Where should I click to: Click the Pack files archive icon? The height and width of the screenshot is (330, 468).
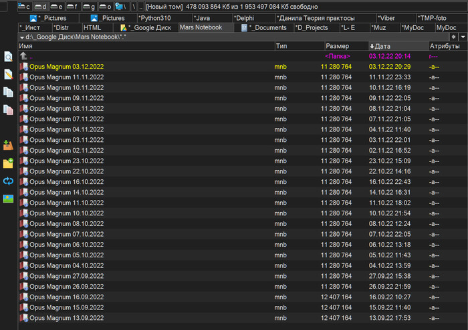(x=8, y=145)
